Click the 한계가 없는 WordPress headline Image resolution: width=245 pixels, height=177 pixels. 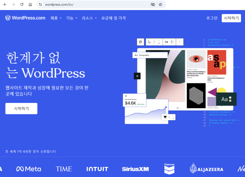coord(45,65)
